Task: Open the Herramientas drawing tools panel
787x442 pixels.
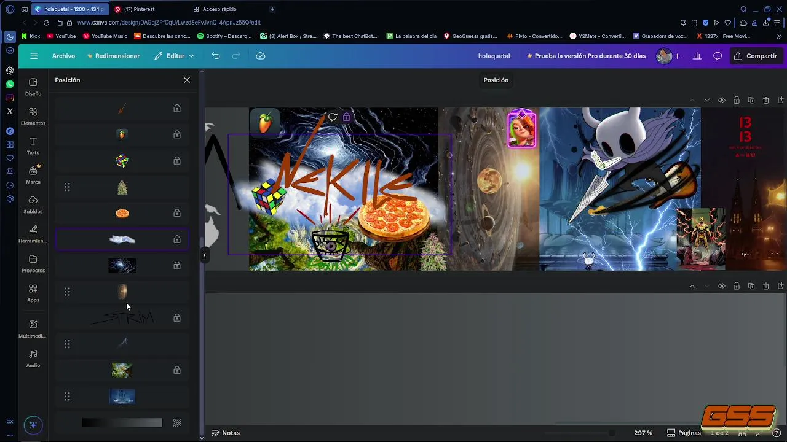Action: [33, 234]
